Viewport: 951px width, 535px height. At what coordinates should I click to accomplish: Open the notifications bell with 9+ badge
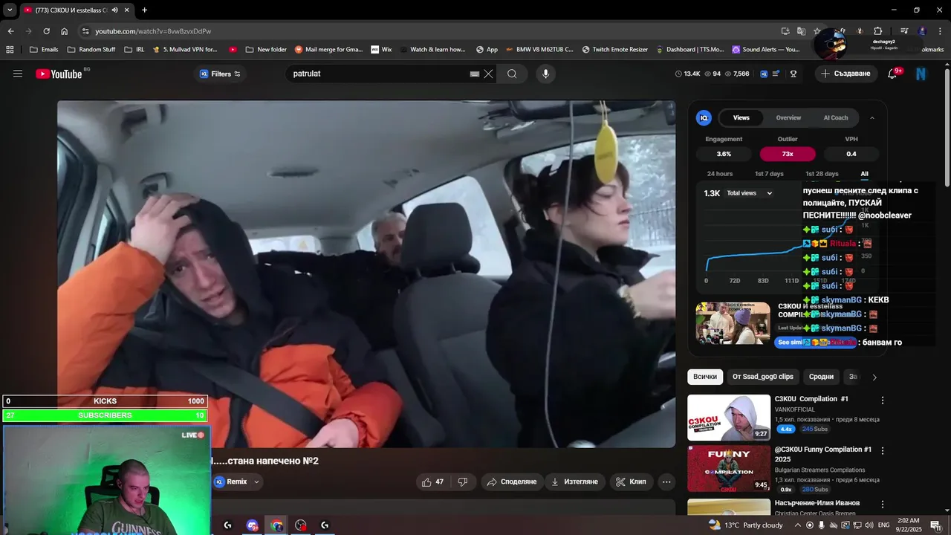click(x=892, y=74)
